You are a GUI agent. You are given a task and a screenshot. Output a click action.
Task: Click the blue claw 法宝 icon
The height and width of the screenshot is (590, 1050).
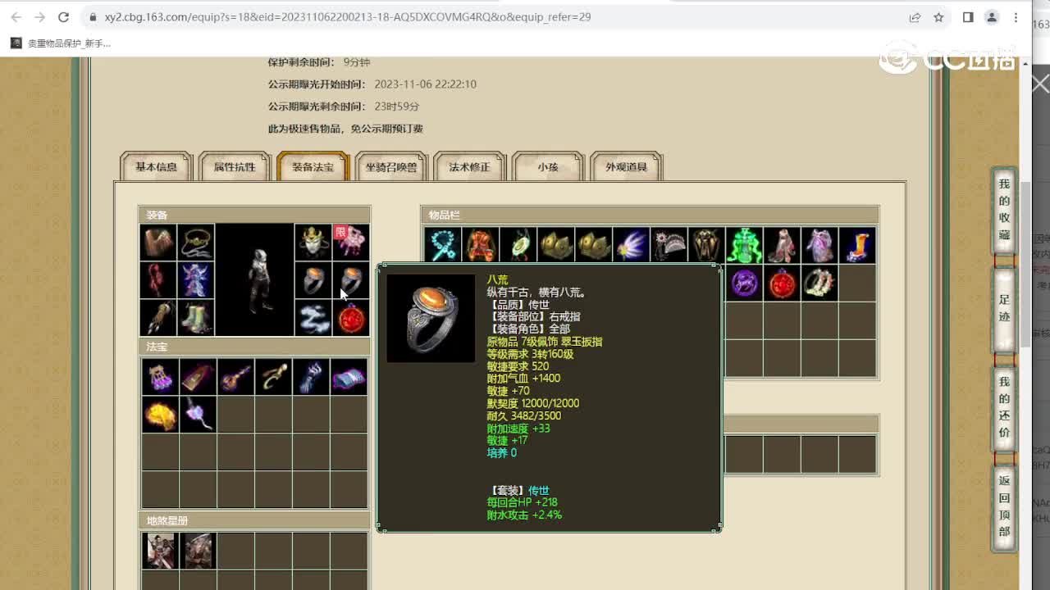click(x=311, y=377)
